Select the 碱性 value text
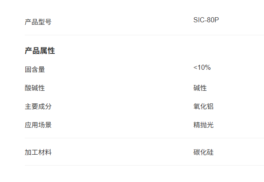Viewport: 264px width, 182px height. coord(200,88)
